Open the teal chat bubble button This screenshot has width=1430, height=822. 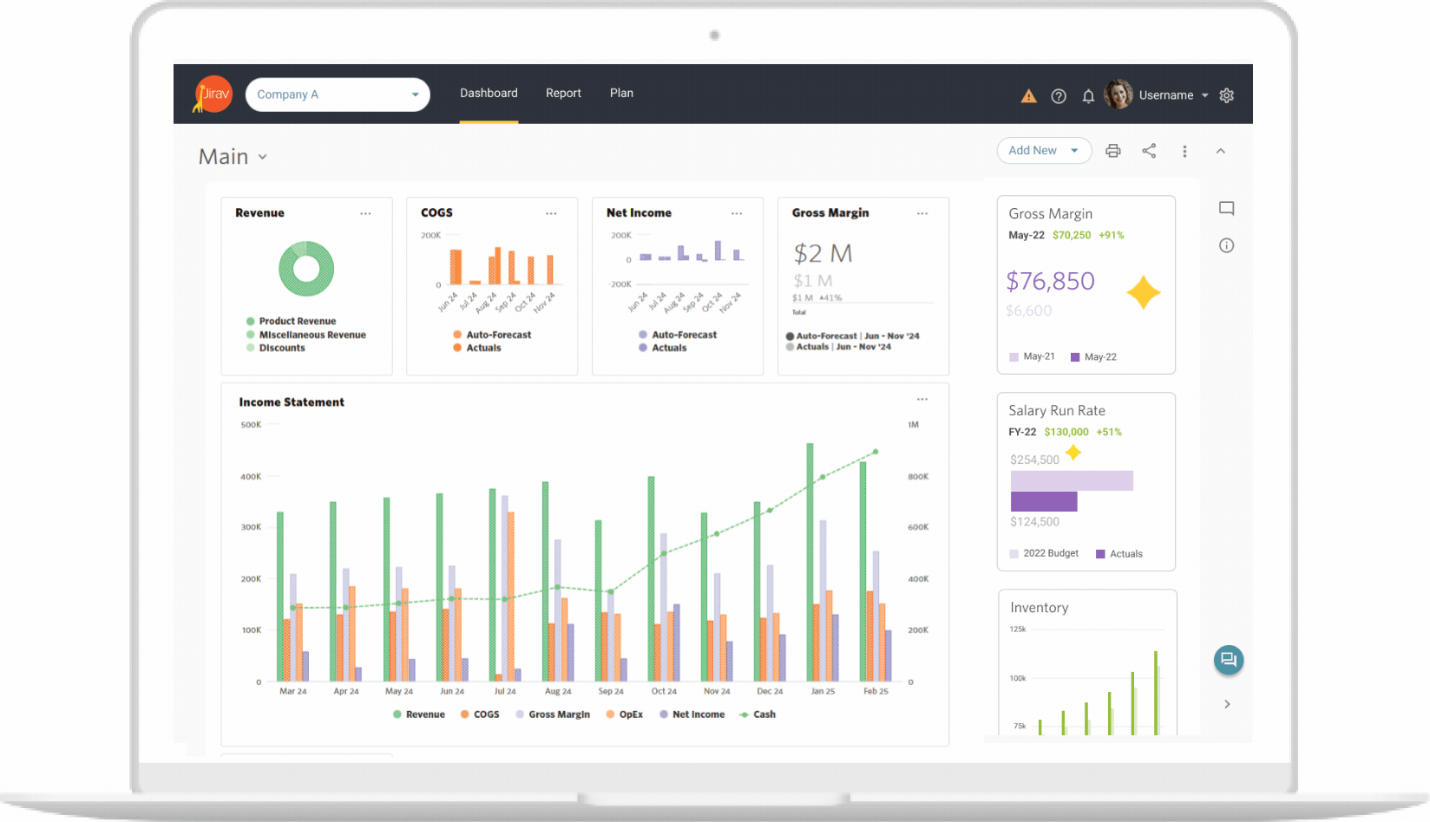[1228, 660]
